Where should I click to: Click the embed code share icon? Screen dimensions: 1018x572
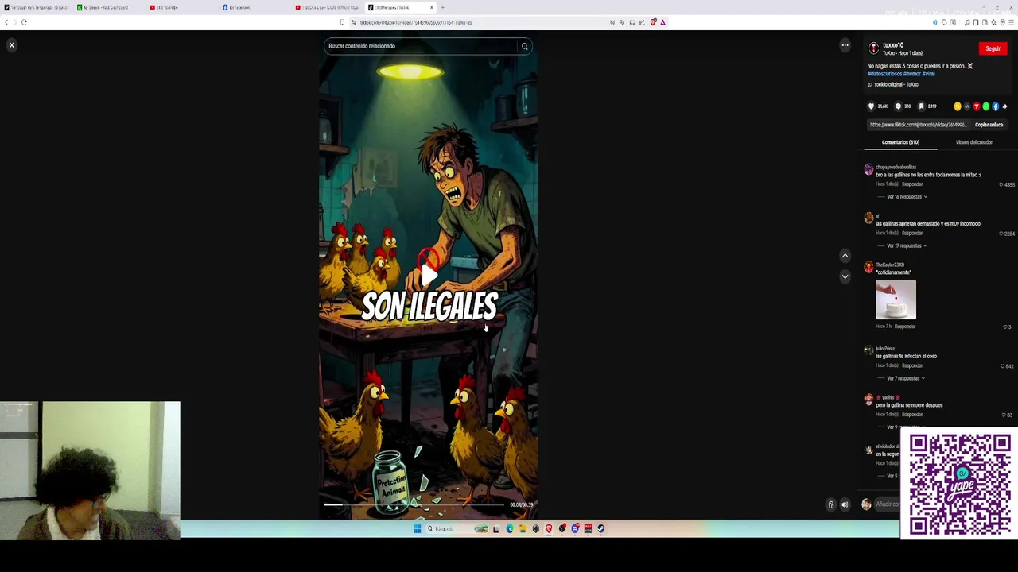(967, 106)
